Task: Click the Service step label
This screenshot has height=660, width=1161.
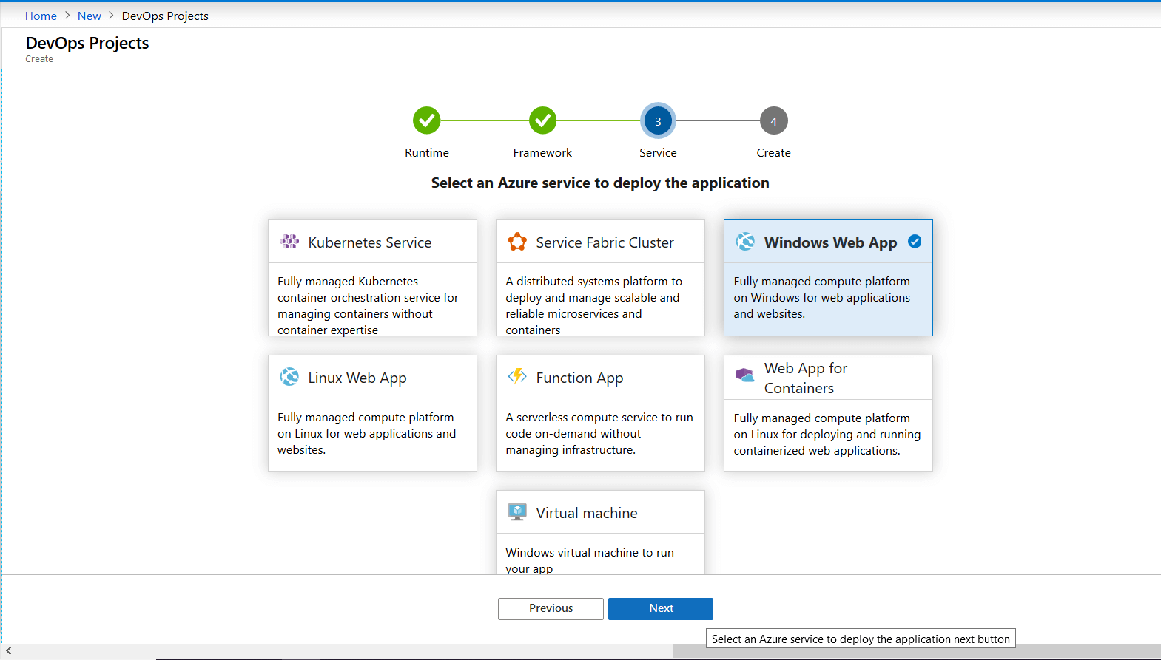Action: (x=658, y=153)
